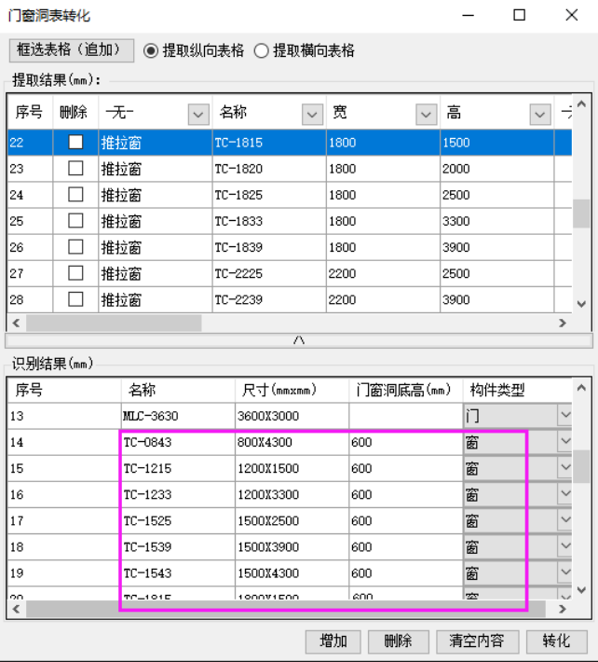Viewport: 598px width, 662px height.
Task: Click the 转化 button
Action: pyautogui.click(x=555, y=641)
